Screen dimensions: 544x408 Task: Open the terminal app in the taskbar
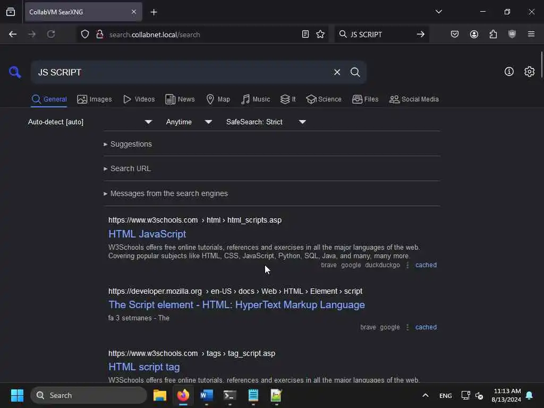(229, 395)
